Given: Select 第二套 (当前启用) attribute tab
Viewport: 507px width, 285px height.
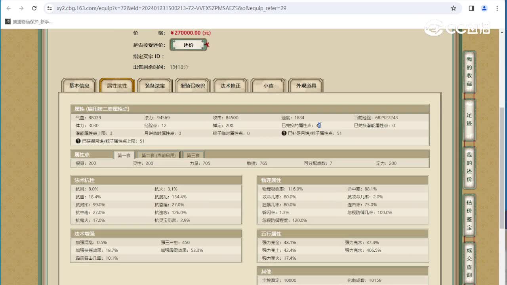Looking at the screenshot, I should tap(159, 155).
